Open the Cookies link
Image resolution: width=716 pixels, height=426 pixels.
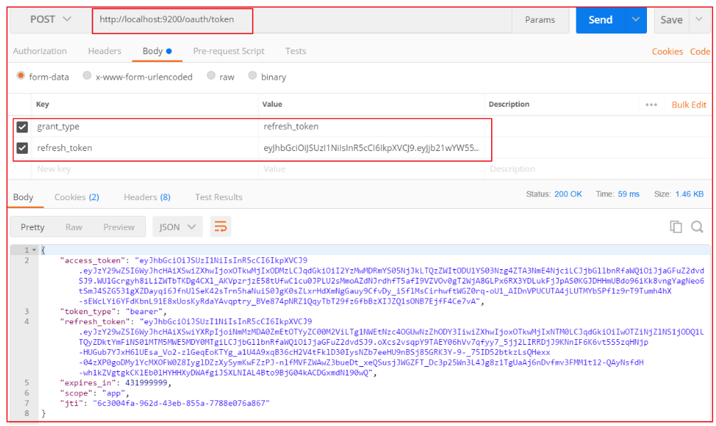[667, 52]
